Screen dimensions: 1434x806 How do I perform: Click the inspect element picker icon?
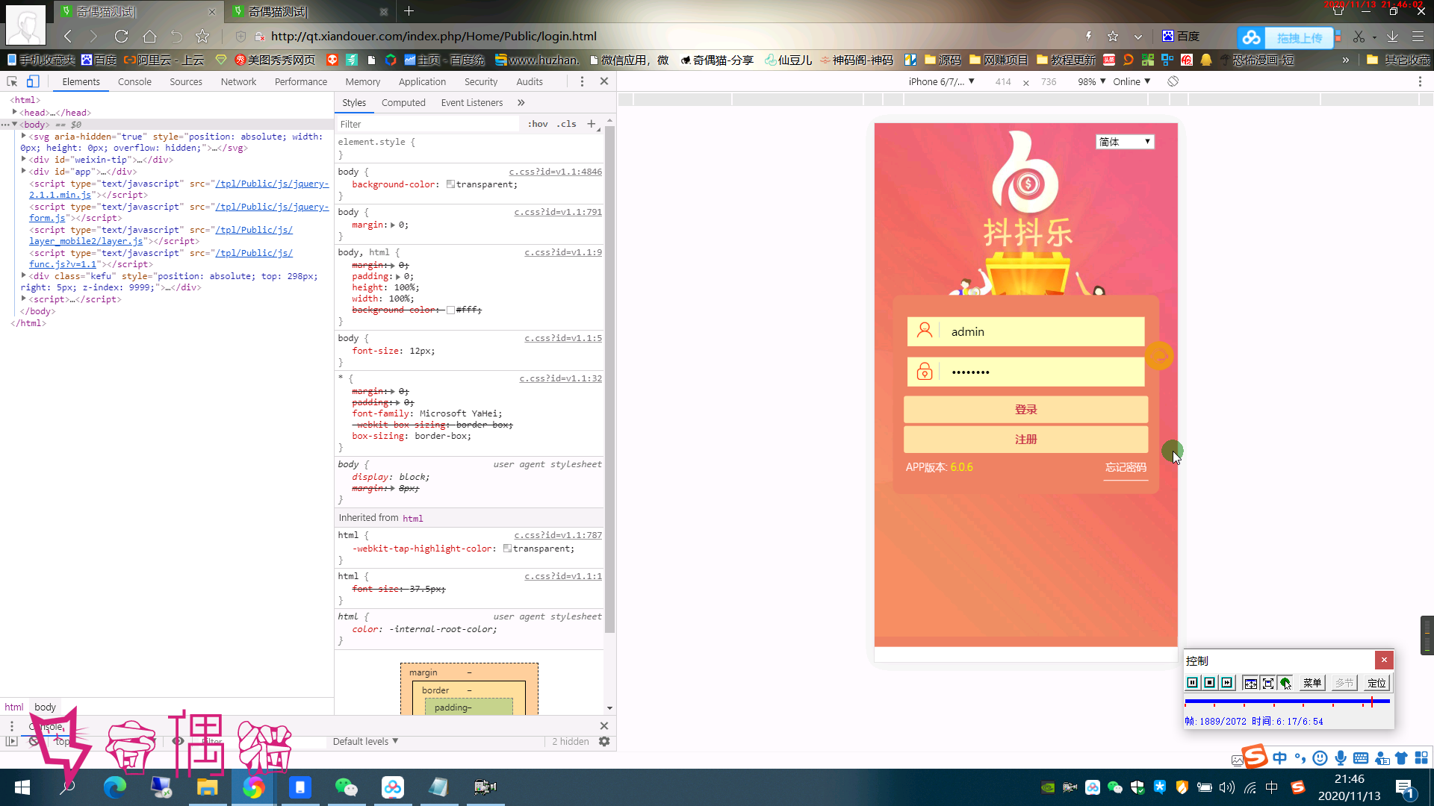pyautogui.click(x=12, y=81)
